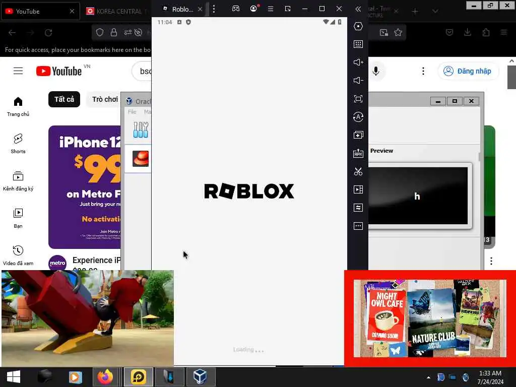Open Bạn in YouTube sidebar
The width and height of the screenshot is (516, 387).
pos(18,218)
